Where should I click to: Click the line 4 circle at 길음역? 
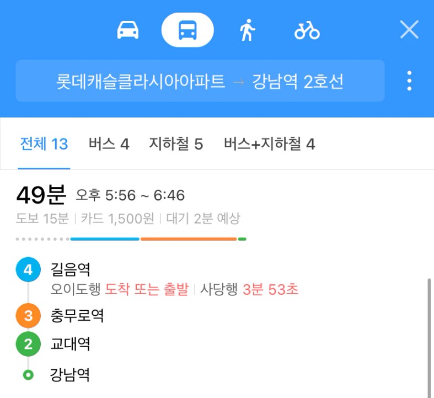(28, 269)
